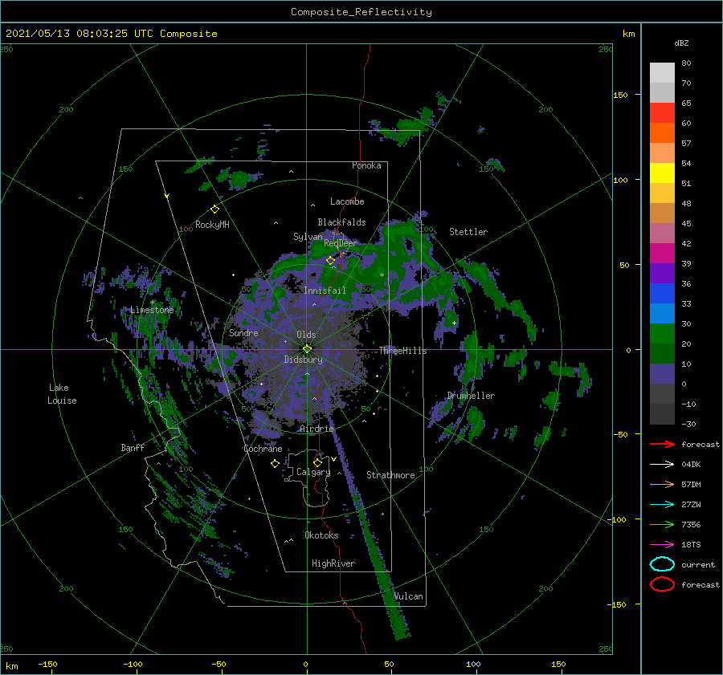Click the green 7356 arrow icon

pyautogui.click(x=662, y=524)
